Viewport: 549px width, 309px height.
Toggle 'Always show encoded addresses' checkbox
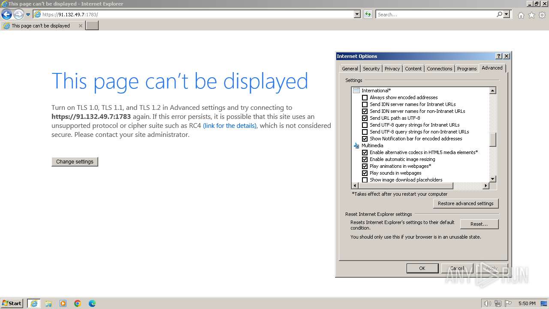[x=365, y=97]
